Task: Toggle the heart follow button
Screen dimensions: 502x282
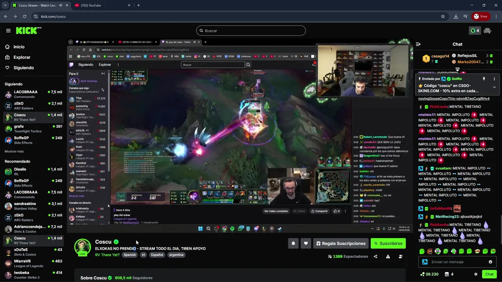Action: pyautogui.click(x=306, y=243)
